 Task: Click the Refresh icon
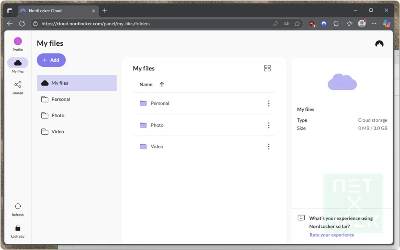[x=18, y=206]
